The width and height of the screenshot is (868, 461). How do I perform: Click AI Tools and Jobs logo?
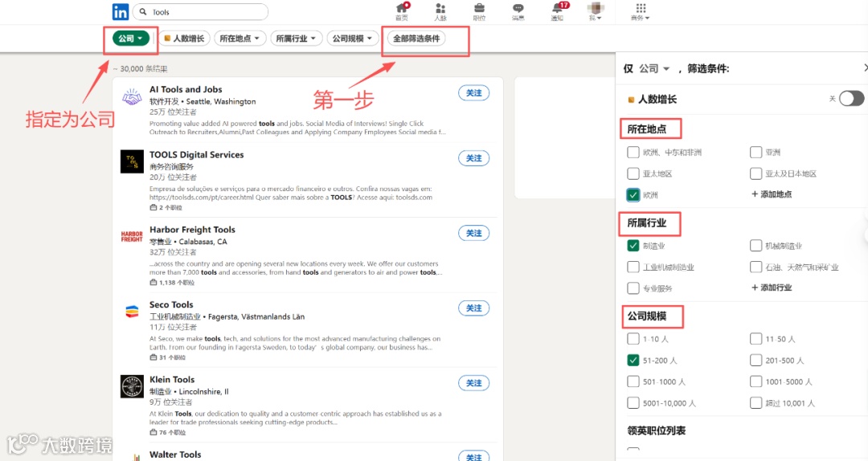pyautogui.click(x=132, y=97)
